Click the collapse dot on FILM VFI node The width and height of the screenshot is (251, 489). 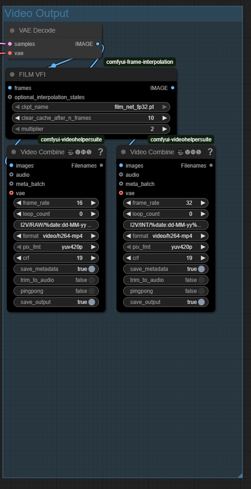(12, 74)
